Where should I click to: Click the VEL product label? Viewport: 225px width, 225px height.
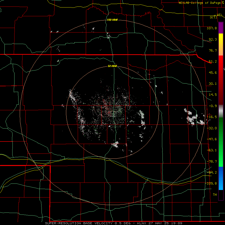[219, 15]
